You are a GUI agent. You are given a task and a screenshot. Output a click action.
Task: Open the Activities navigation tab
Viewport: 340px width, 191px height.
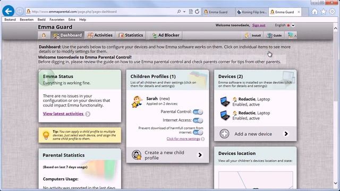[x=100, y=36]
